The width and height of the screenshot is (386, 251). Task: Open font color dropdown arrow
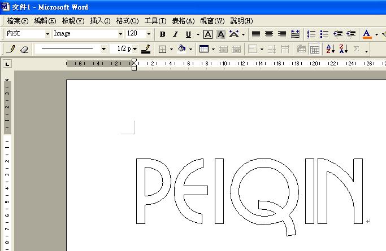click(376, 34)
